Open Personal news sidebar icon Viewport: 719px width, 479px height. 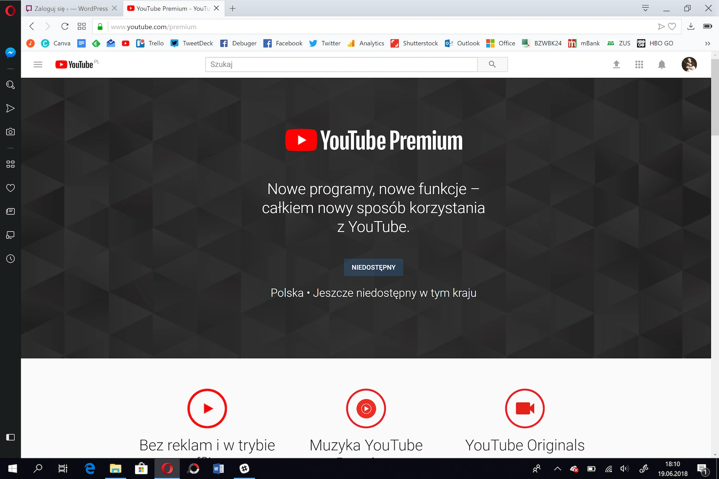[x=10, y=211]
